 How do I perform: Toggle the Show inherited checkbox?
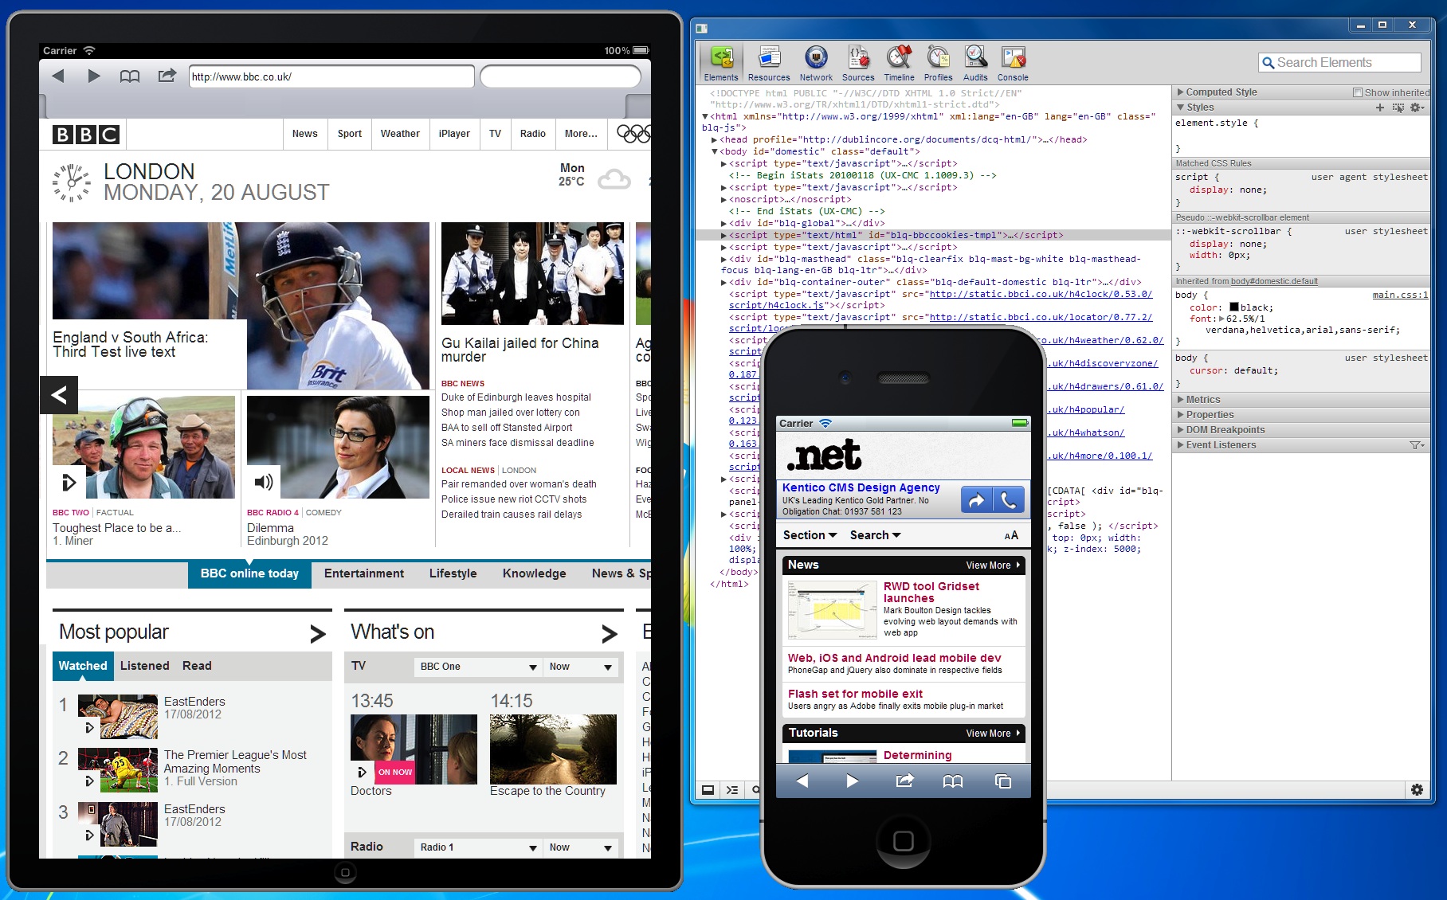click(x=1358, y=92)
